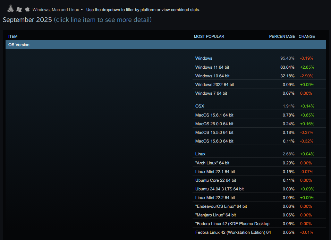This screenshot has width=331, height=240.
Task: Select the Windows 10 64 bit row
Action: 259,76
